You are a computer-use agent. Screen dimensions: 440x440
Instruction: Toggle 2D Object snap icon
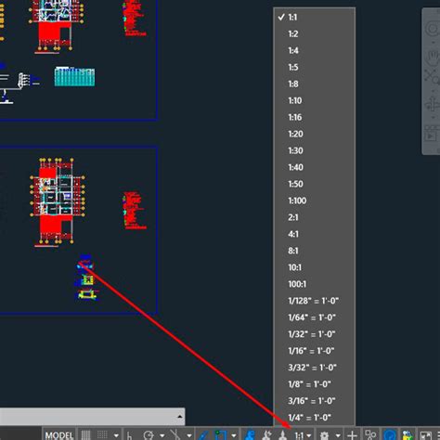[x=220, y=435]
